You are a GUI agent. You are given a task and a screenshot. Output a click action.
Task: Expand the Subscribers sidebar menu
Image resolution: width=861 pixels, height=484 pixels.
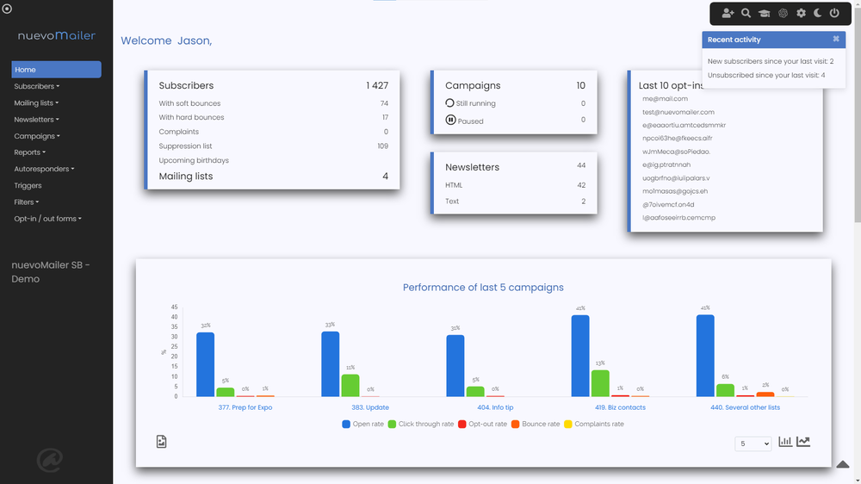(37, 86)
